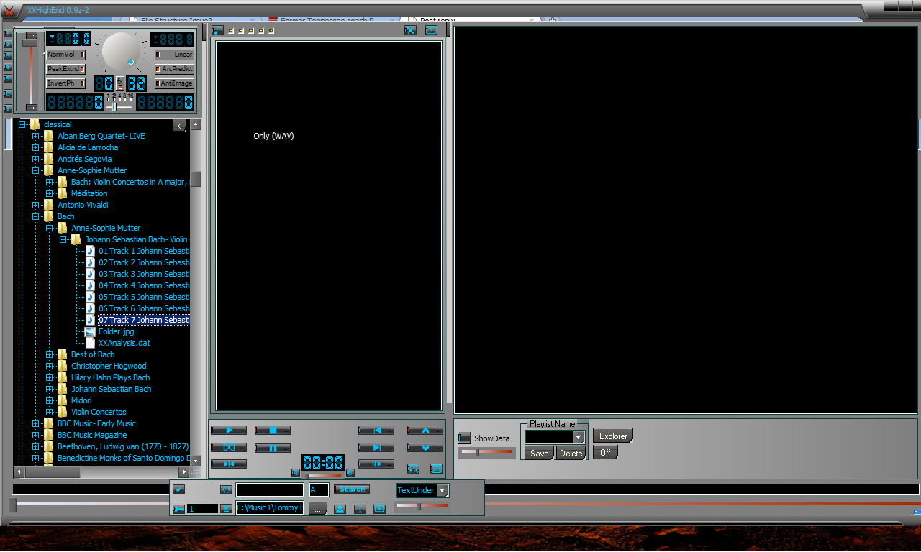Toggle the NormVol option
The height and width of the screenshot is (552, 921).
pyautogui.click(x=65, y=55)
